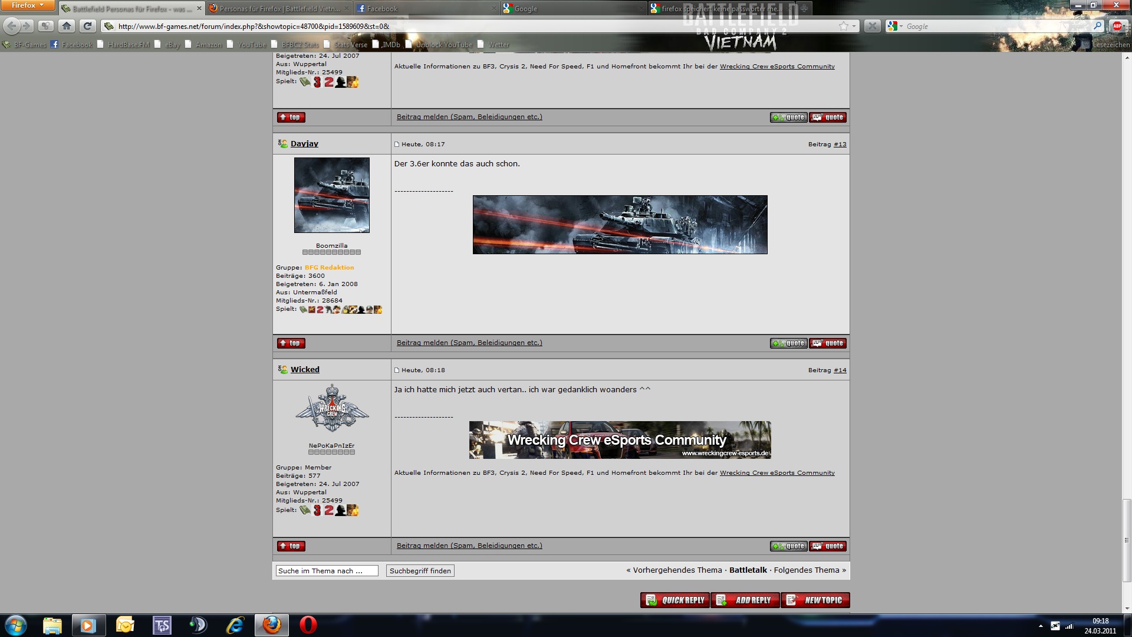
Task: Go back with the browser back arrow
Action: (12, 26)
